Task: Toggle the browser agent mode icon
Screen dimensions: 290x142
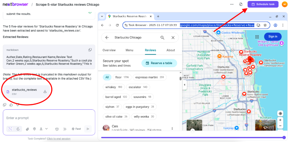Action: [x=10, y=129]
